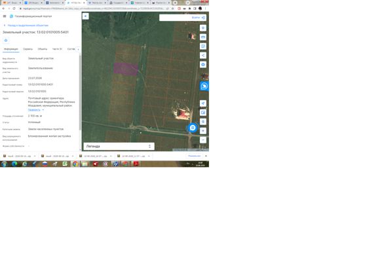The image size is (367, 273).
Task: Collapse the info panel with the left arrow
Action: pos(86,16)
